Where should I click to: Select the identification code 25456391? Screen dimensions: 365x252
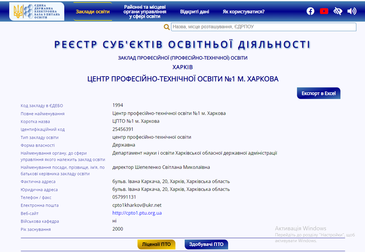pyautogui.click(x=123, y=129)
